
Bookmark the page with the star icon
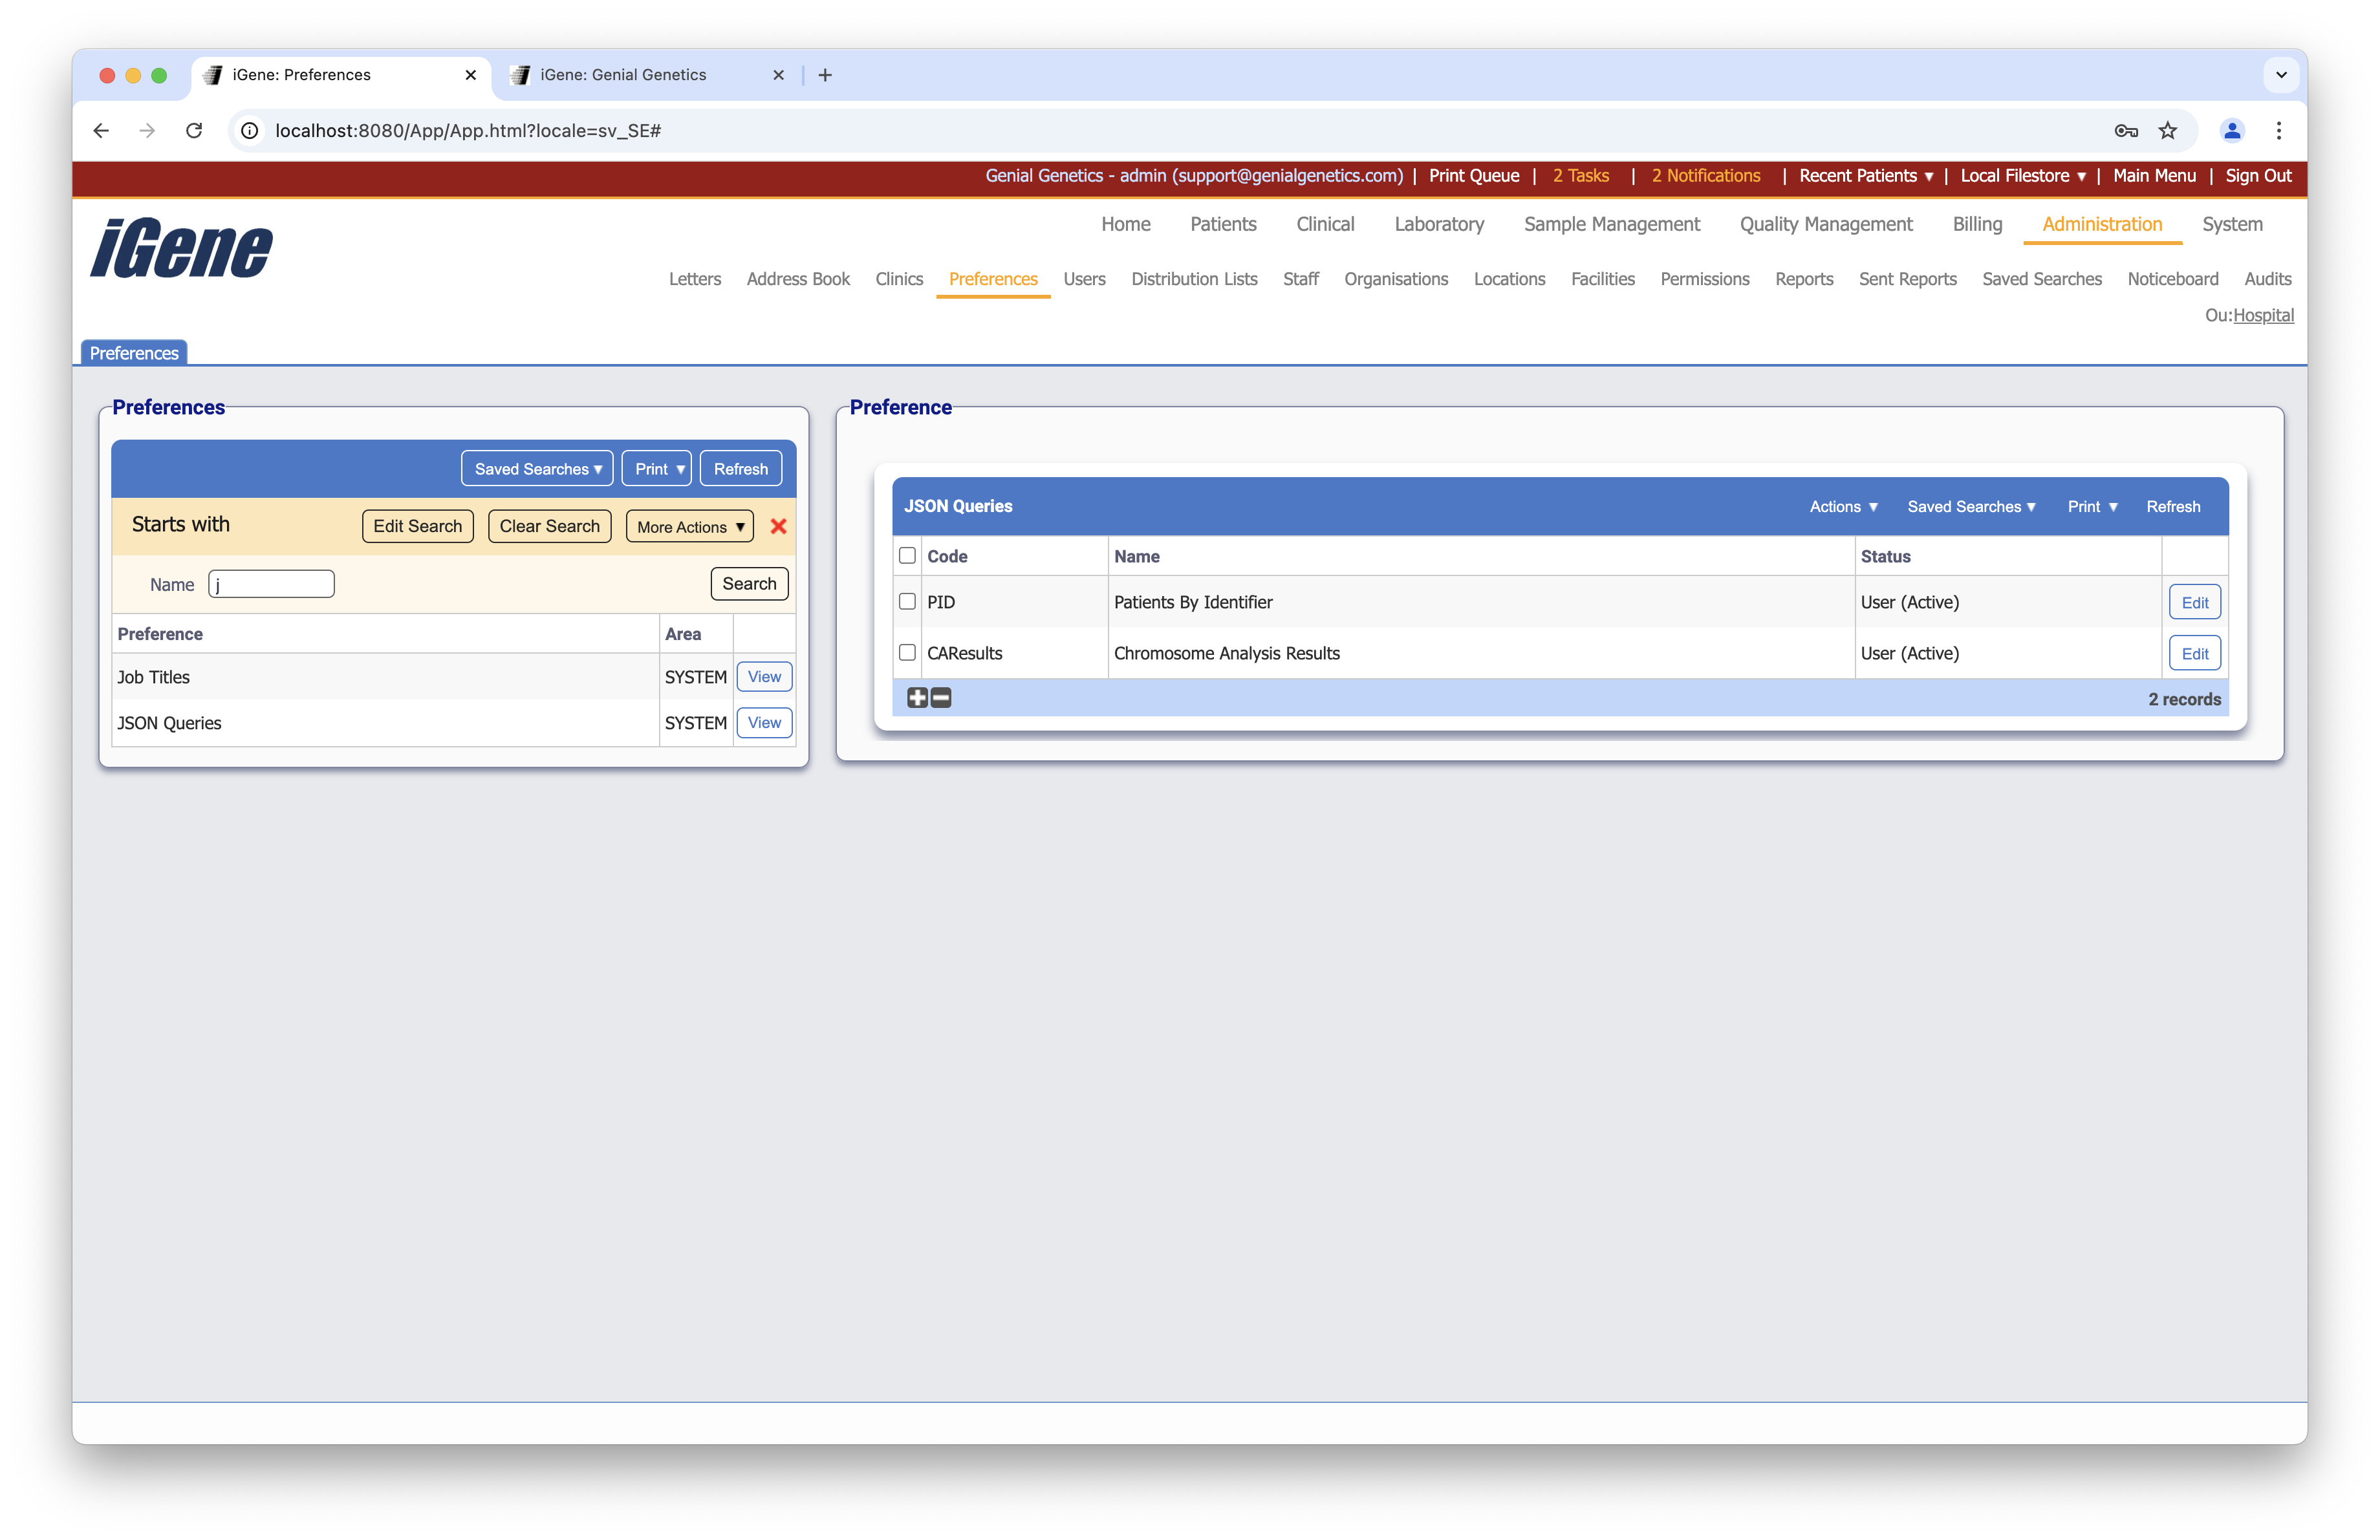[x=2168, y=131]
